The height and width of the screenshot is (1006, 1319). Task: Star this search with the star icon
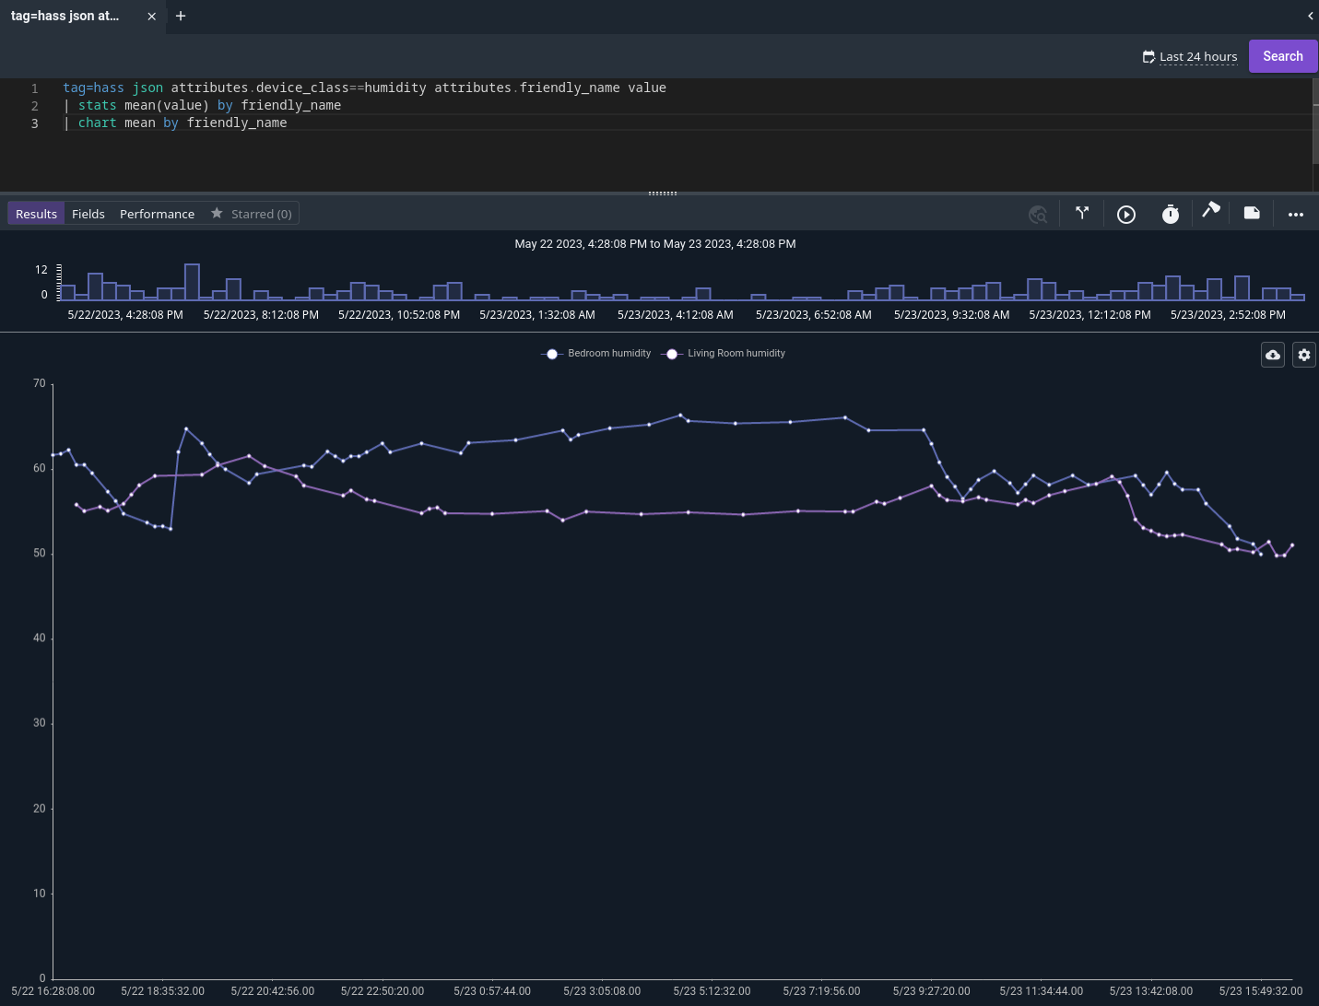click(217, 213)
